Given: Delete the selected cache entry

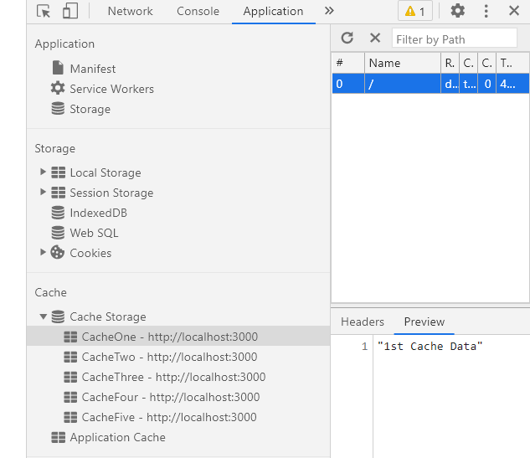Looking at the screenshot, I should (x=375, y=38).
